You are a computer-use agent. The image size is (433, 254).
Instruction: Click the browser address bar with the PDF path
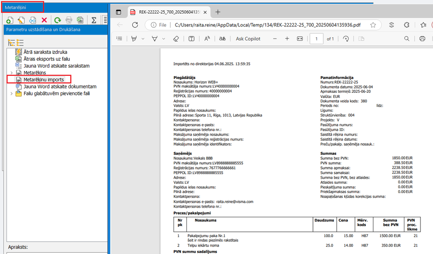[x=267, y=25]
